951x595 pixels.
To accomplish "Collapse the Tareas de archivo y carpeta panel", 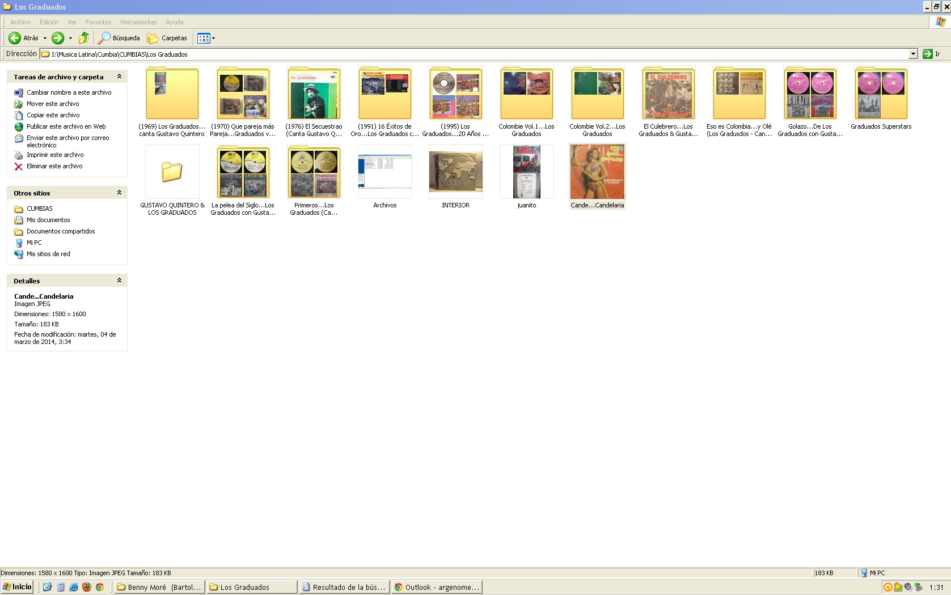I will click(119, 76).
